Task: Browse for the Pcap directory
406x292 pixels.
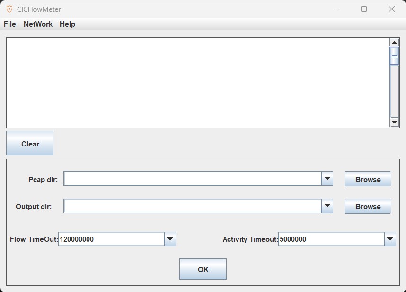Action: (367, 179)
